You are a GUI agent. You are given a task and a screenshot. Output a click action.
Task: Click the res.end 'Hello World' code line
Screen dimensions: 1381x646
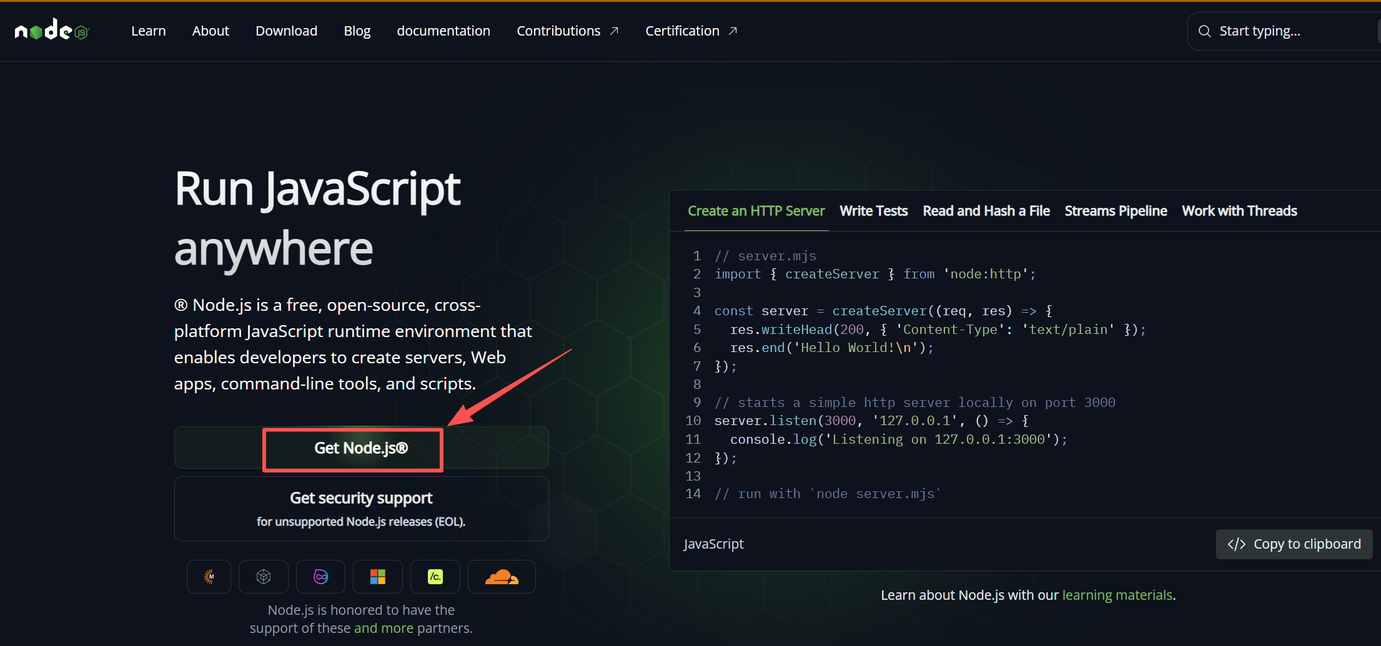click(x=832, y=348)
